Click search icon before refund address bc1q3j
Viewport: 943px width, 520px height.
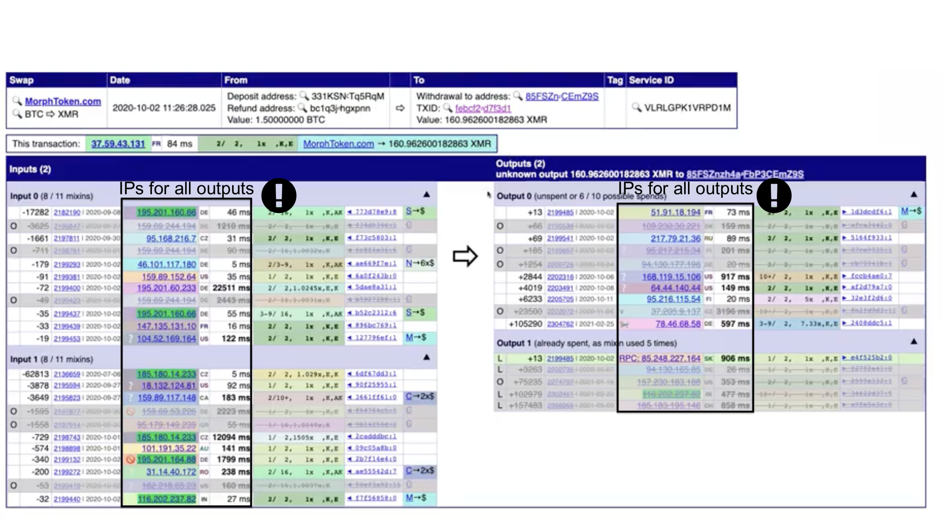[302, 108]
